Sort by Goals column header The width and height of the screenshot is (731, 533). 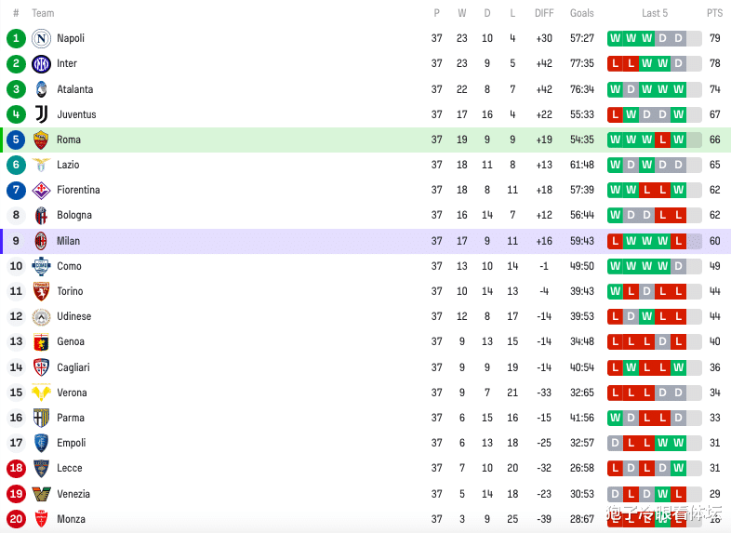click(582, 13)
